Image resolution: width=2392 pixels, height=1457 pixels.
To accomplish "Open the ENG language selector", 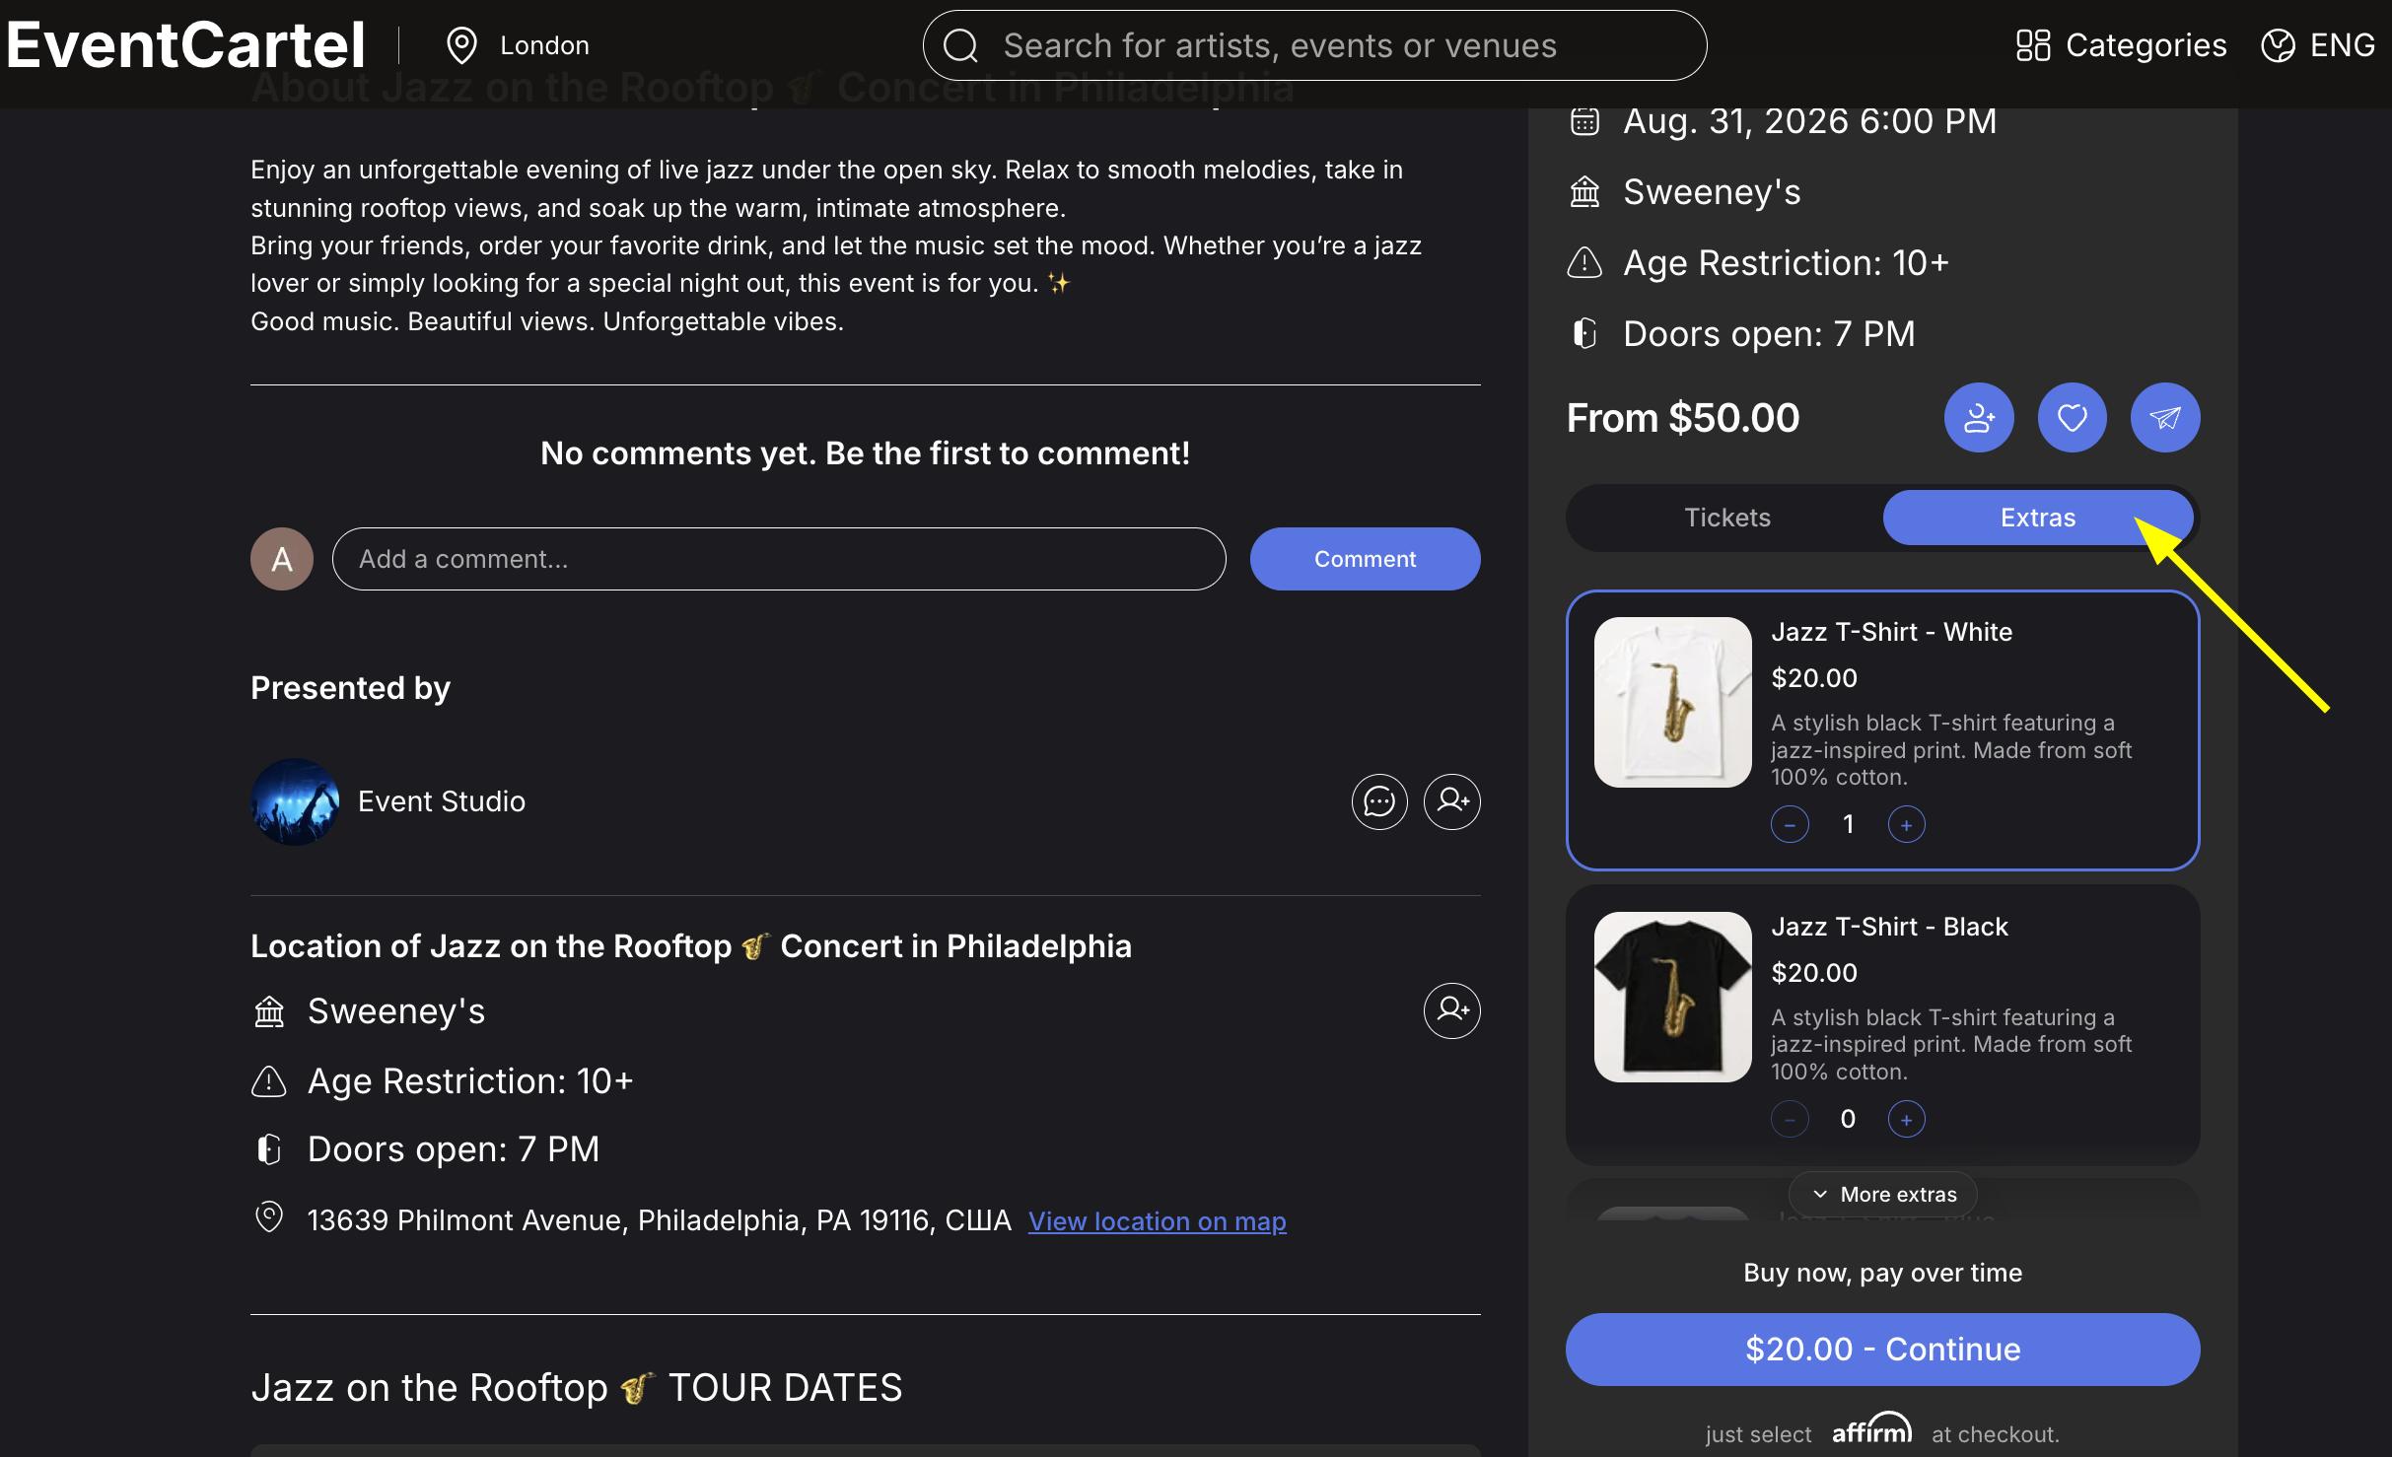I will tap(2318, 45).
